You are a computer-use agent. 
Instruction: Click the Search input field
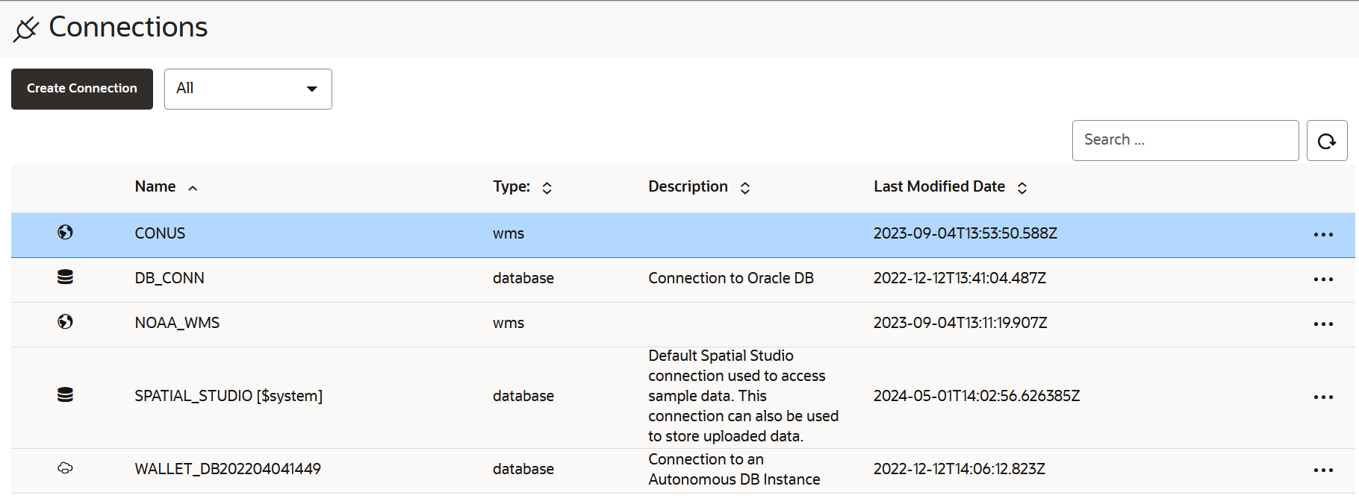pos(1185,140)
